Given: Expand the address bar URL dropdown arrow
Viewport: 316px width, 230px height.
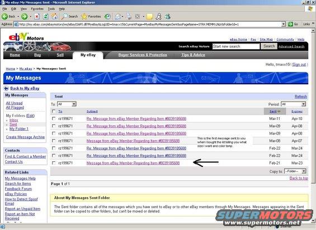Looking at the screenshot, I should click(x=284, y=25).
